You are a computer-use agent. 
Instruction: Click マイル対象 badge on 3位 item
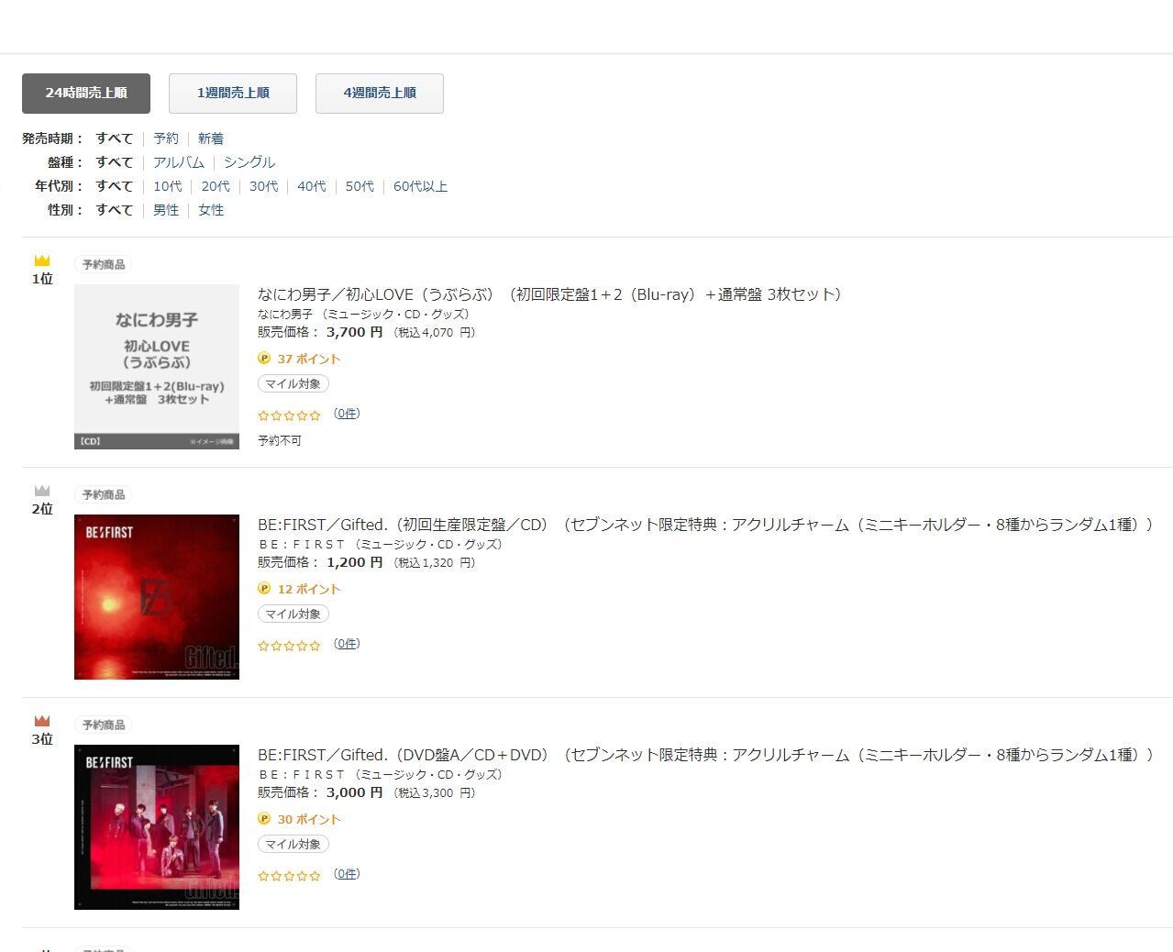[x=293, y=845]
